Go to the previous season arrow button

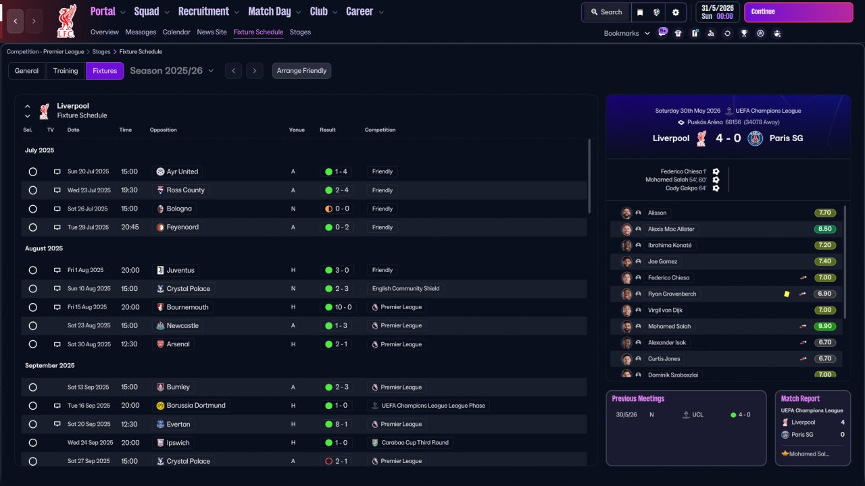(x=233, y=71)
